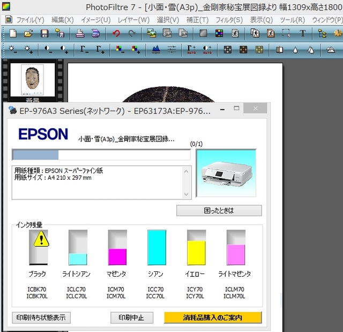Click the New document icon

(x=13, y=33)
